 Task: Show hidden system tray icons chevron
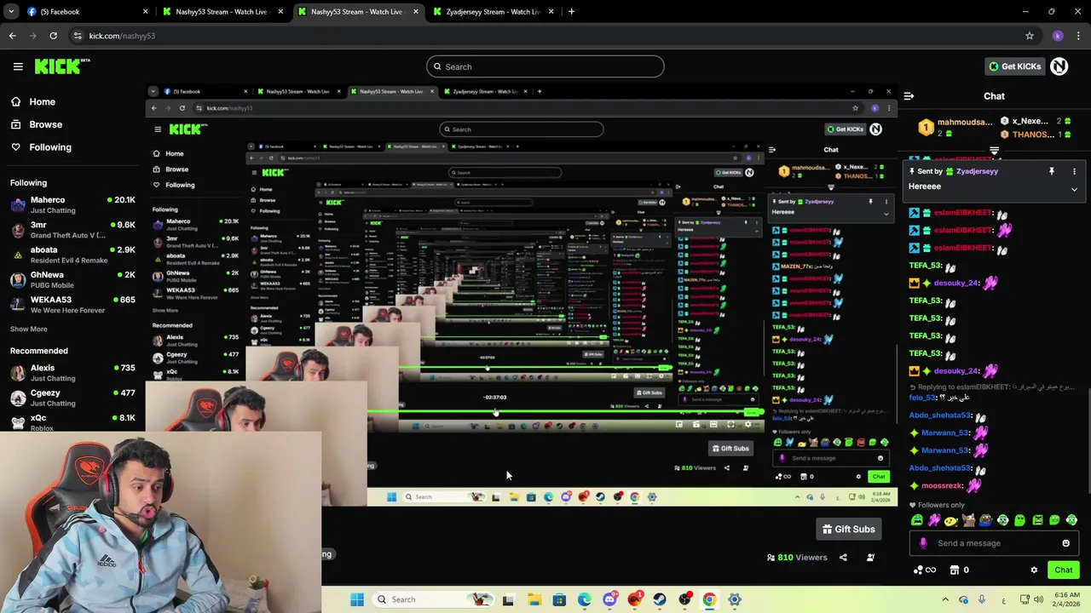pos(944,599)
